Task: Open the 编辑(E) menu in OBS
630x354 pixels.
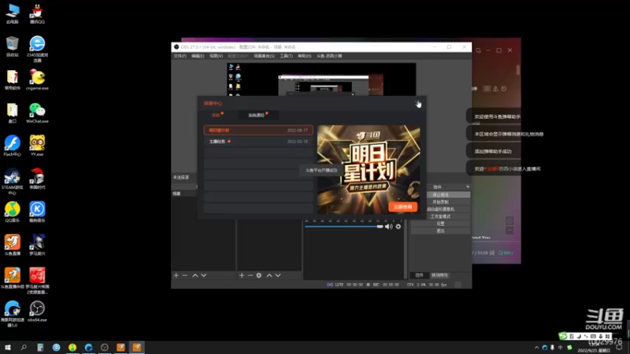Action: tap(198, 56)
